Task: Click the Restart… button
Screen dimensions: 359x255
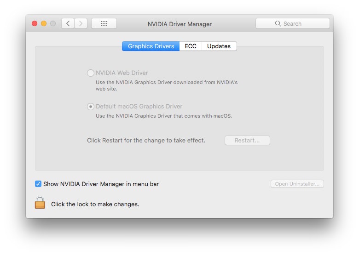Action: (x=247, y=140)
